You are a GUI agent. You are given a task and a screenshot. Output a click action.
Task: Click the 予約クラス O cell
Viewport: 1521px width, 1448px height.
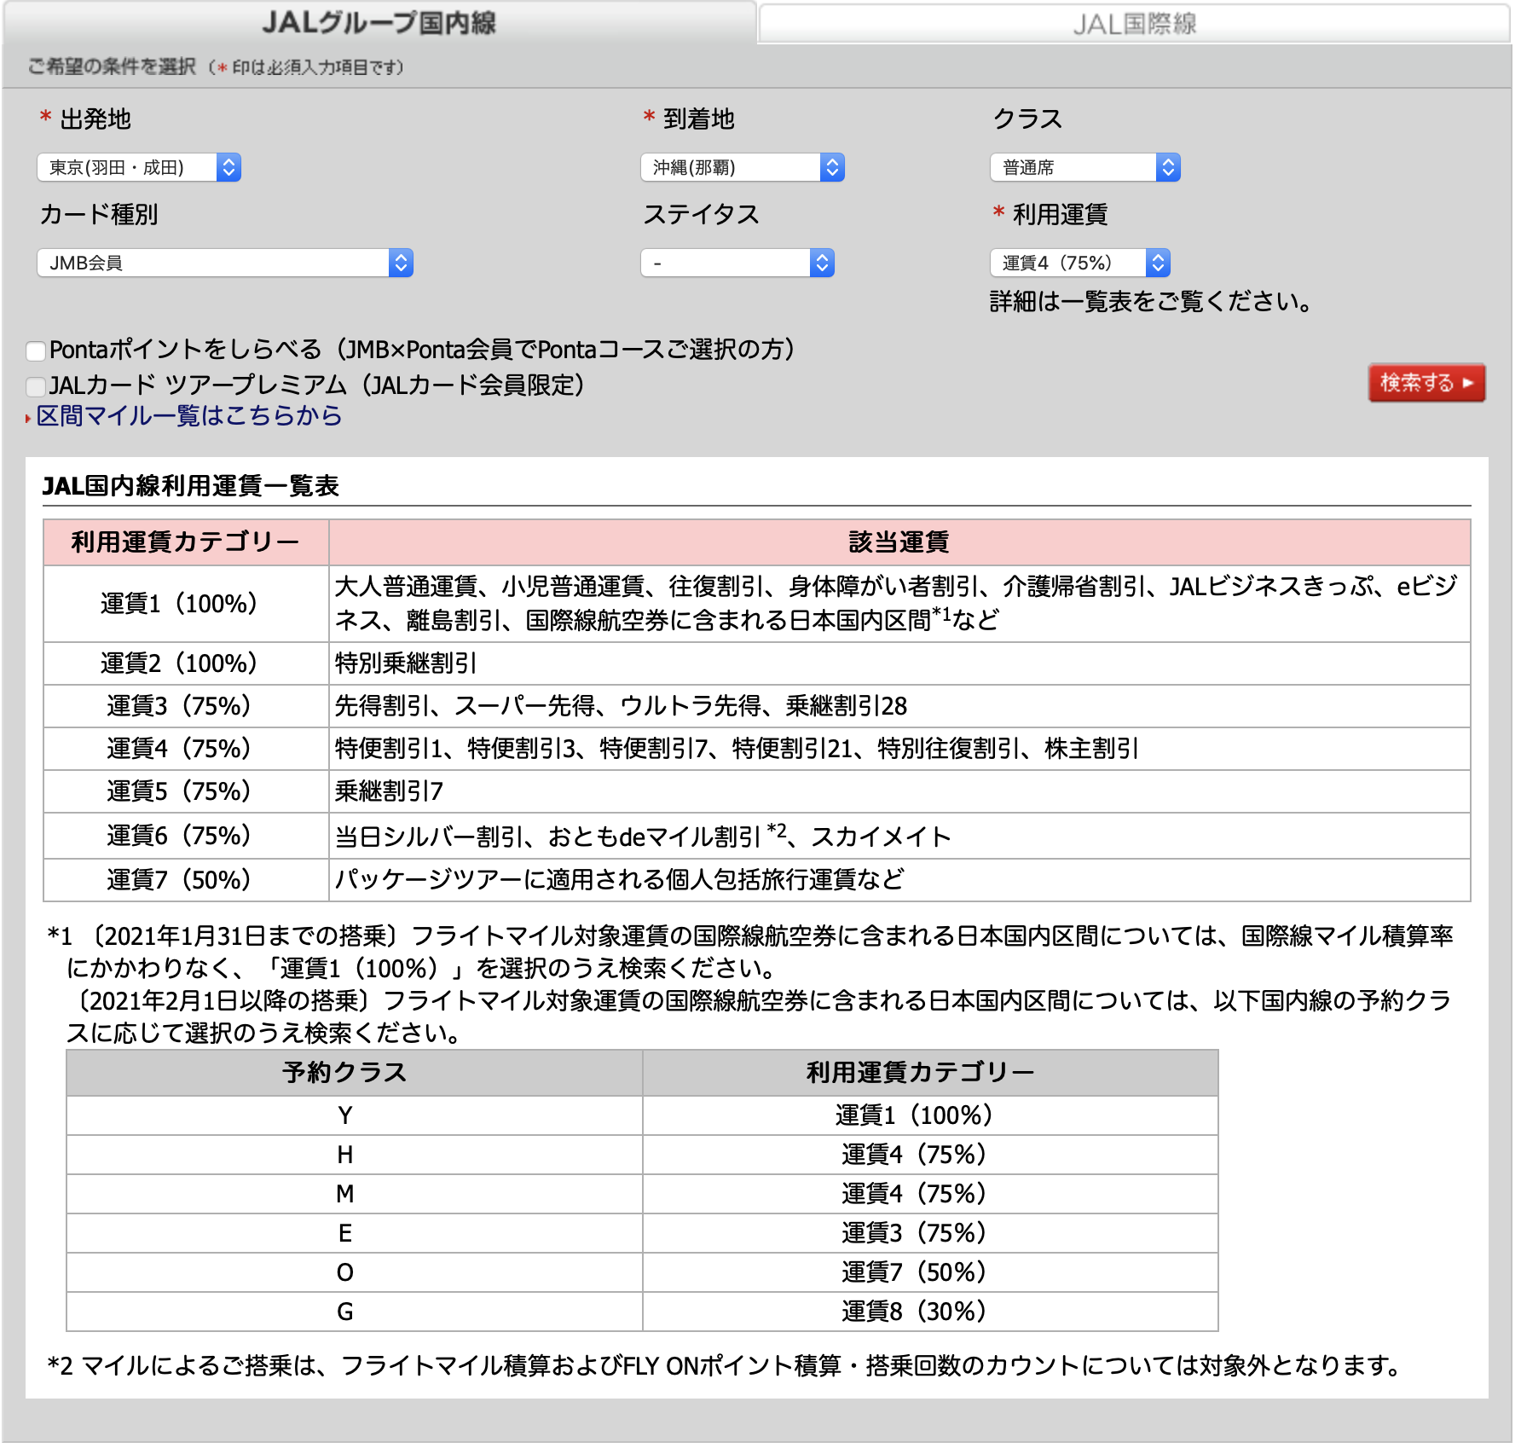tap(354, 1272)
